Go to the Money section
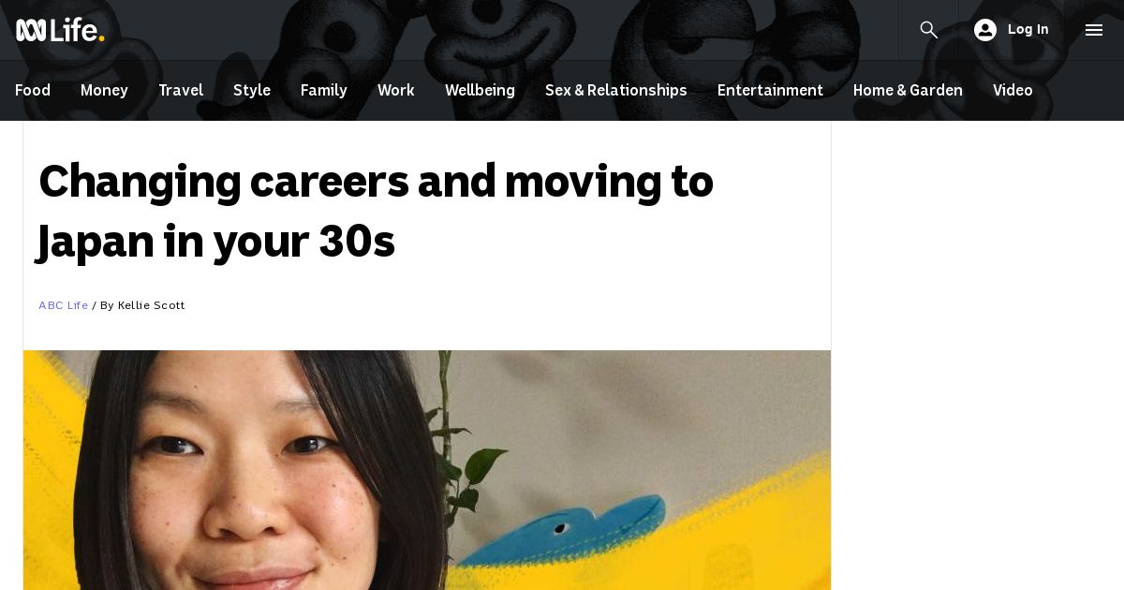The width and height of the screenshot is (1124, 590). coord(104,91)
